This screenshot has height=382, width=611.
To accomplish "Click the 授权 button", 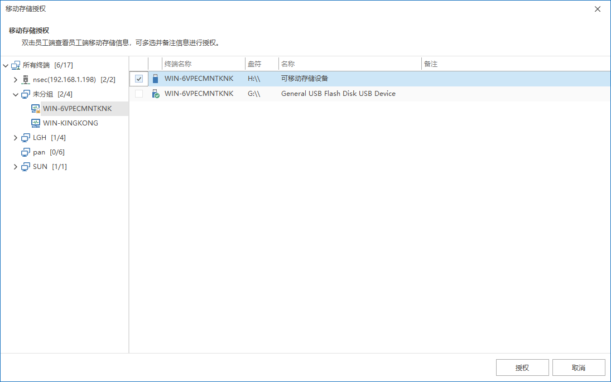I will (522, 368).
